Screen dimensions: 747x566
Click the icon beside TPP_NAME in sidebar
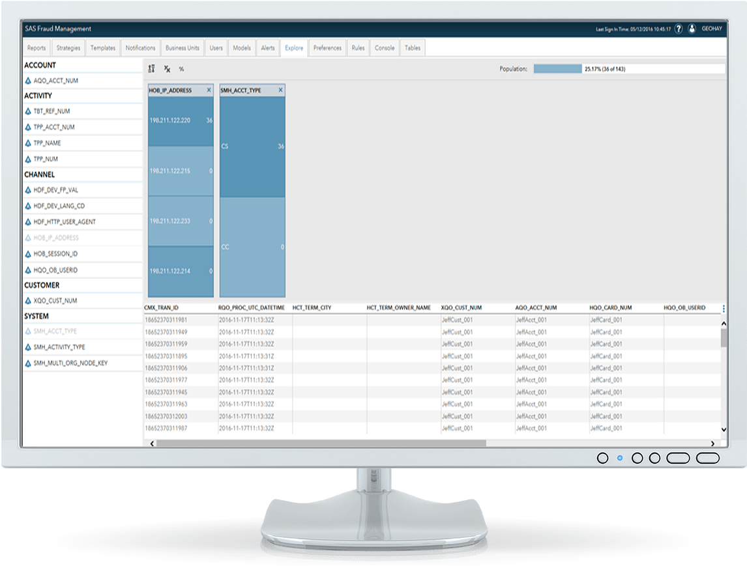pyautogui.click(x=28, y=143)
